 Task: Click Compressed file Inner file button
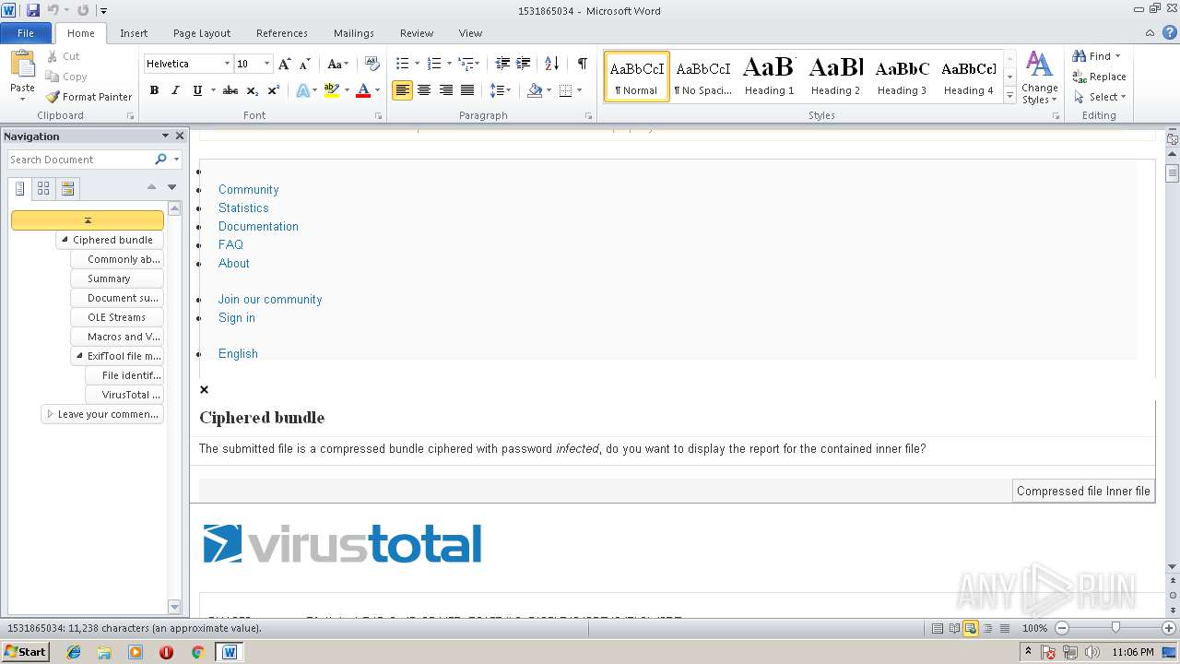1083,491
